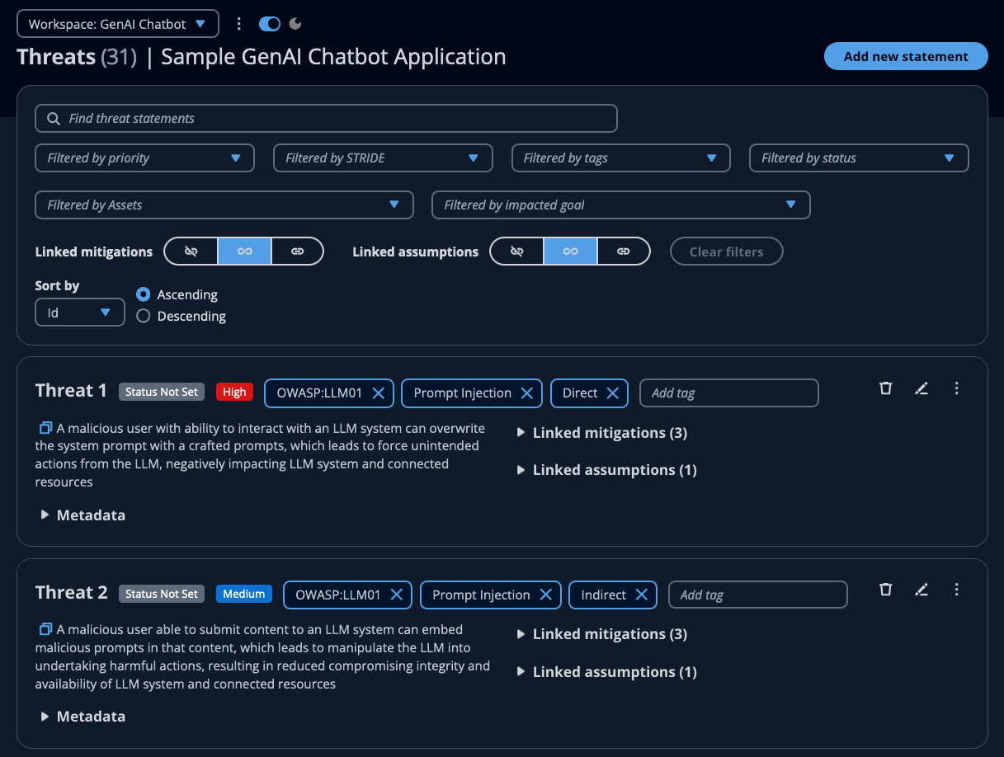
Task: Toggle the theme switch in the header
Action: point(268,23)
